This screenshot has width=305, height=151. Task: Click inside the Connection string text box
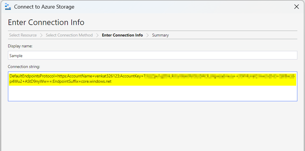(x=152, y=86)
